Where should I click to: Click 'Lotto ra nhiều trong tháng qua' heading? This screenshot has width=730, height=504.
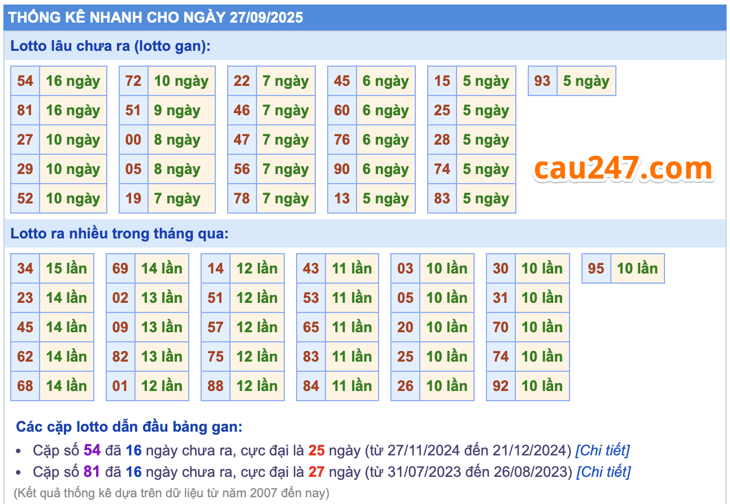click(x=120, y=234)
